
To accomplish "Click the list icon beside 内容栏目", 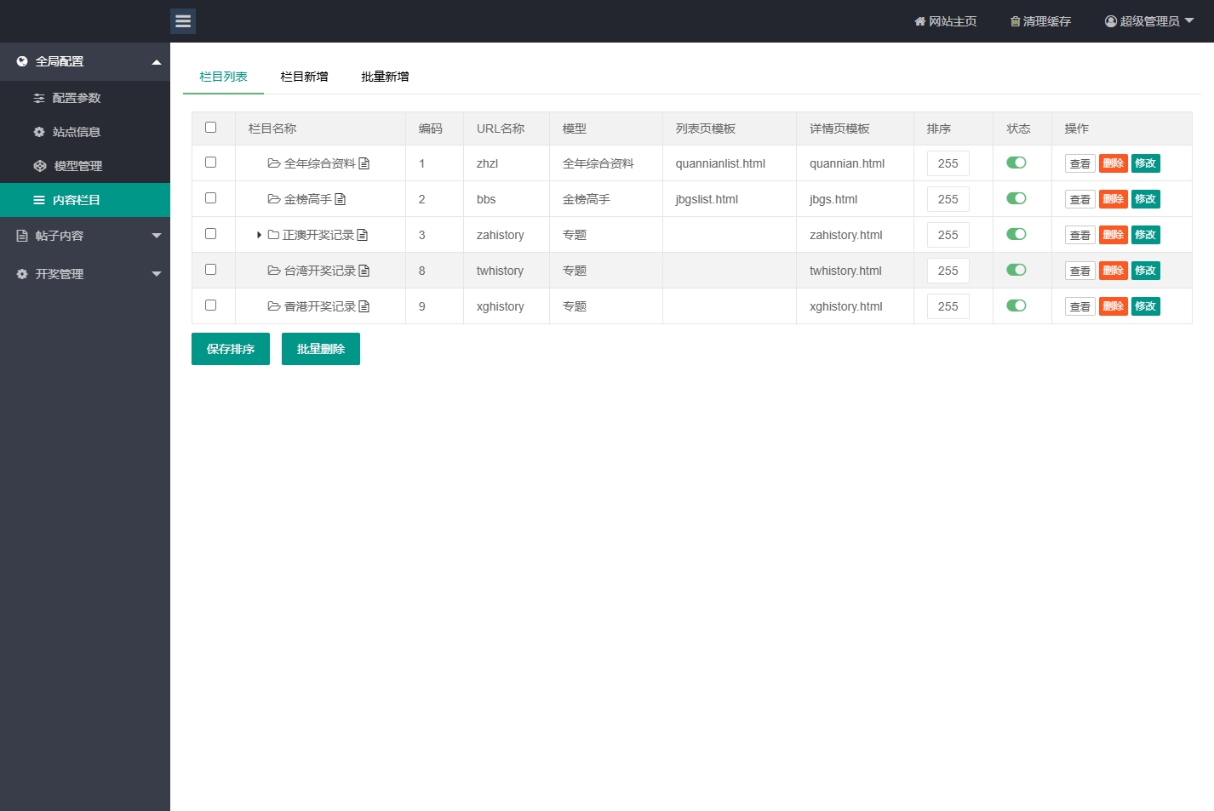I will point(39,200).
